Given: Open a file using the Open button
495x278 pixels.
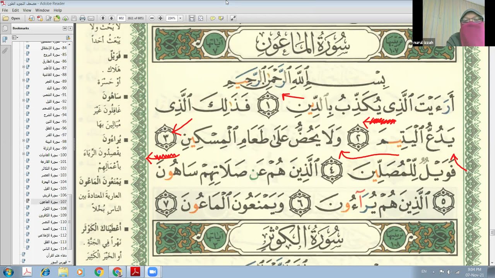Looking at the screenshot, I should [x=12, y=18].
